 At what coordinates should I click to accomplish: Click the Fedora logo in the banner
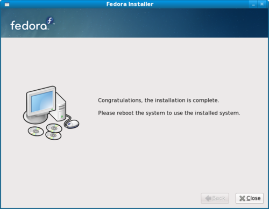tap(32, 24)
